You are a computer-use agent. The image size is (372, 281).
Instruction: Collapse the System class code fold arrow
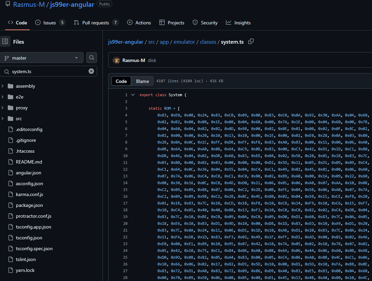[133, 95]
